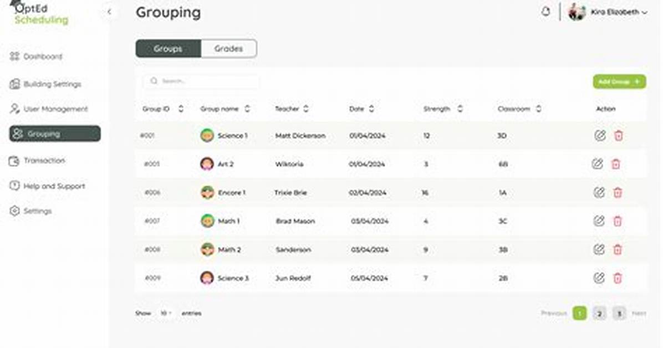This screenshot has height=348, width=663.
Task: Delete the Math 1 group
Action: click(618, 221)
